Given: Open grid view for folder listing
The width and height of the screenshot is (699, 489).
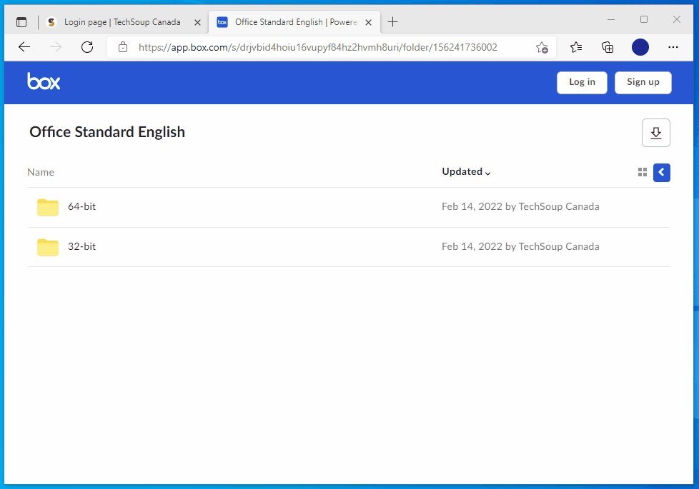Looking at the screenshot, I should click(x=642, y=172).
